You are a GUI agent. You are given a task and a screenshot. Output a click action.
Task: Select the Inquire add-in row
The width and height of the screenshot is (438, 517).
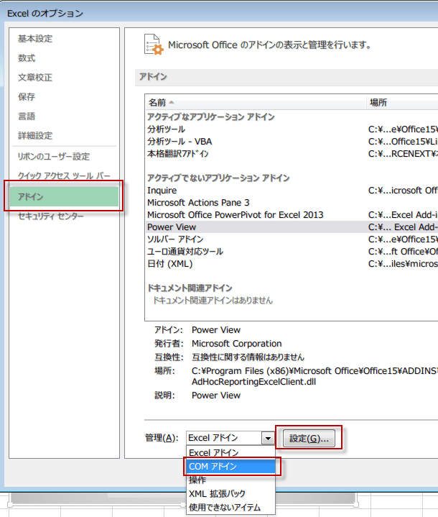292,191
